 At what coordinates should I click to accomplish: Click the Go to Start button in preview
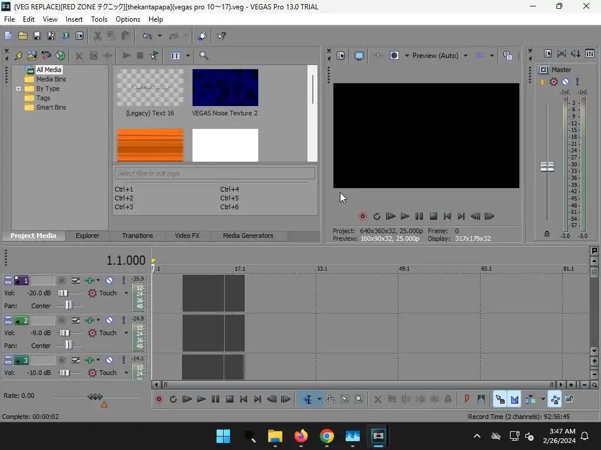447,216
